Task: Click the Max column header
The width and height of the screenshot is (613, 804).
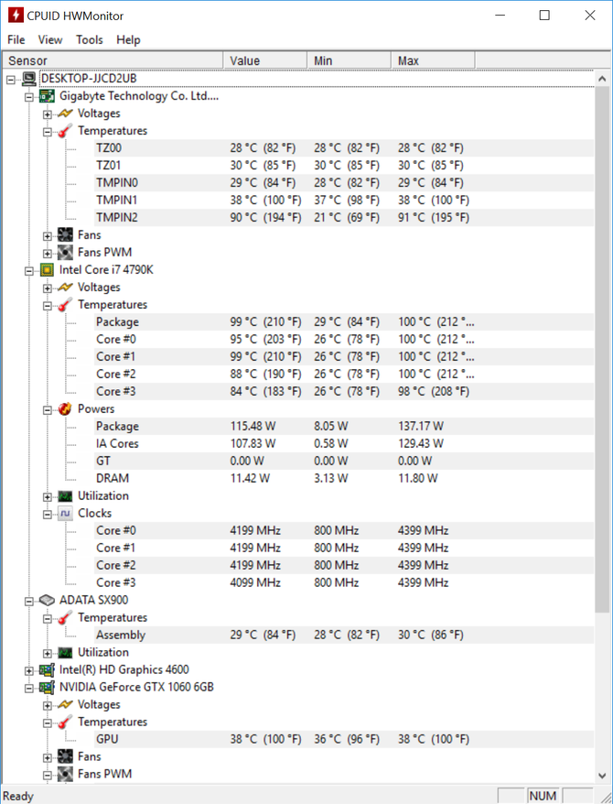Action: pyautogui.click(x=434, y=60)
